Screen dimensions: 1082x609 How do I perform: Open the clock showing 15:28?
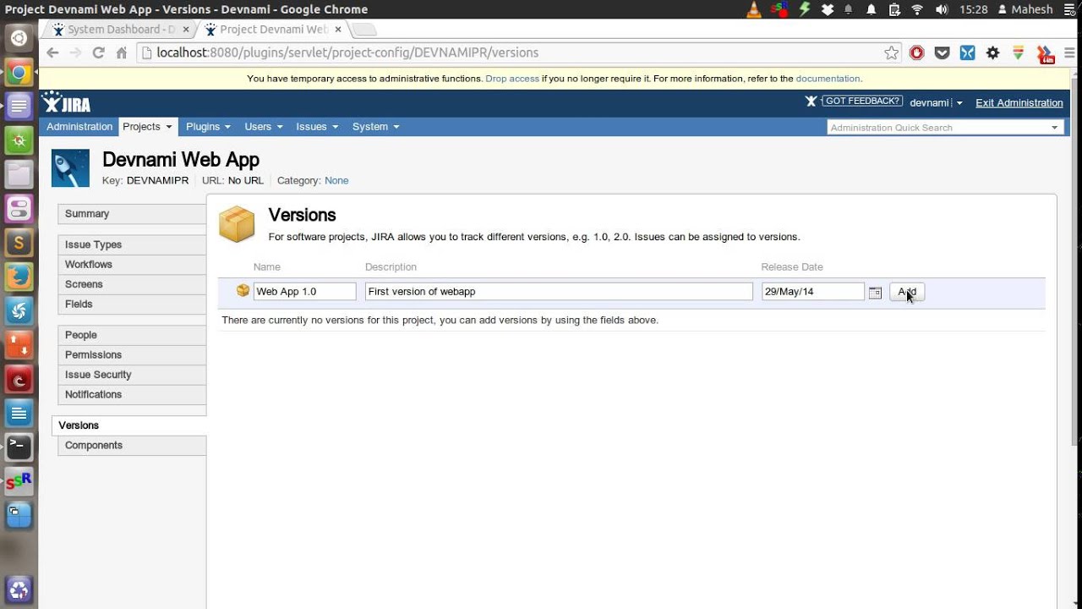pyautogui.click(x=974, y=9)
